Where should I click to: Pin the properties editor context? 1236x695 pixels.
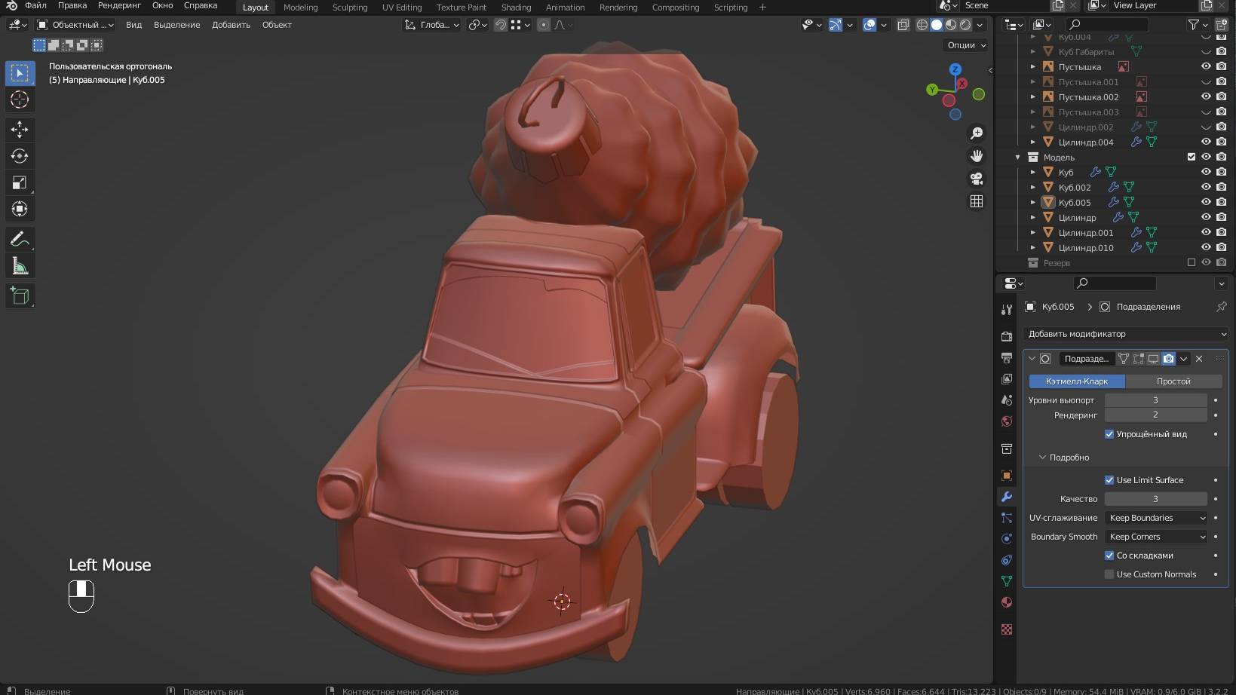(x=1222, y=307)
